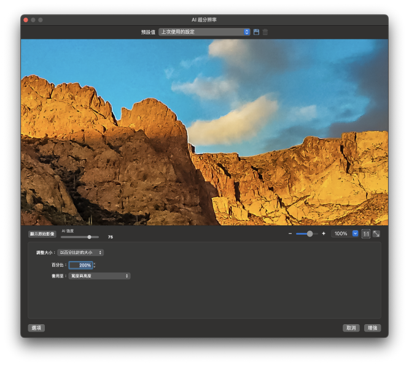Click the delete preset trash icon

coord(265,32)
